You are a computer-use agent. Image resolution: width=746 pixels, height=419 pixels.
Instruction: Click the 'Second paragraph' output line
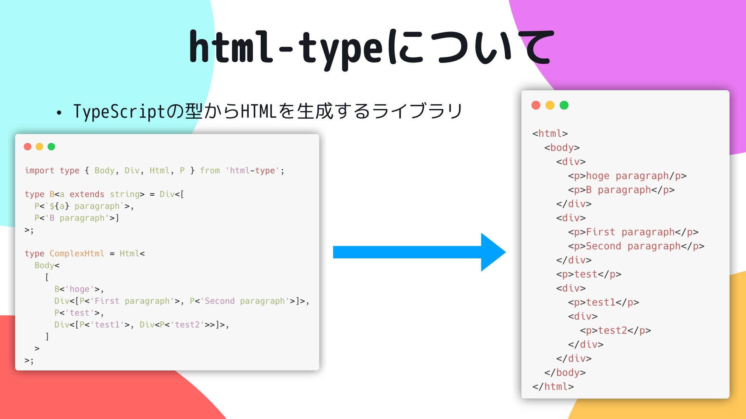coord(636,246)
